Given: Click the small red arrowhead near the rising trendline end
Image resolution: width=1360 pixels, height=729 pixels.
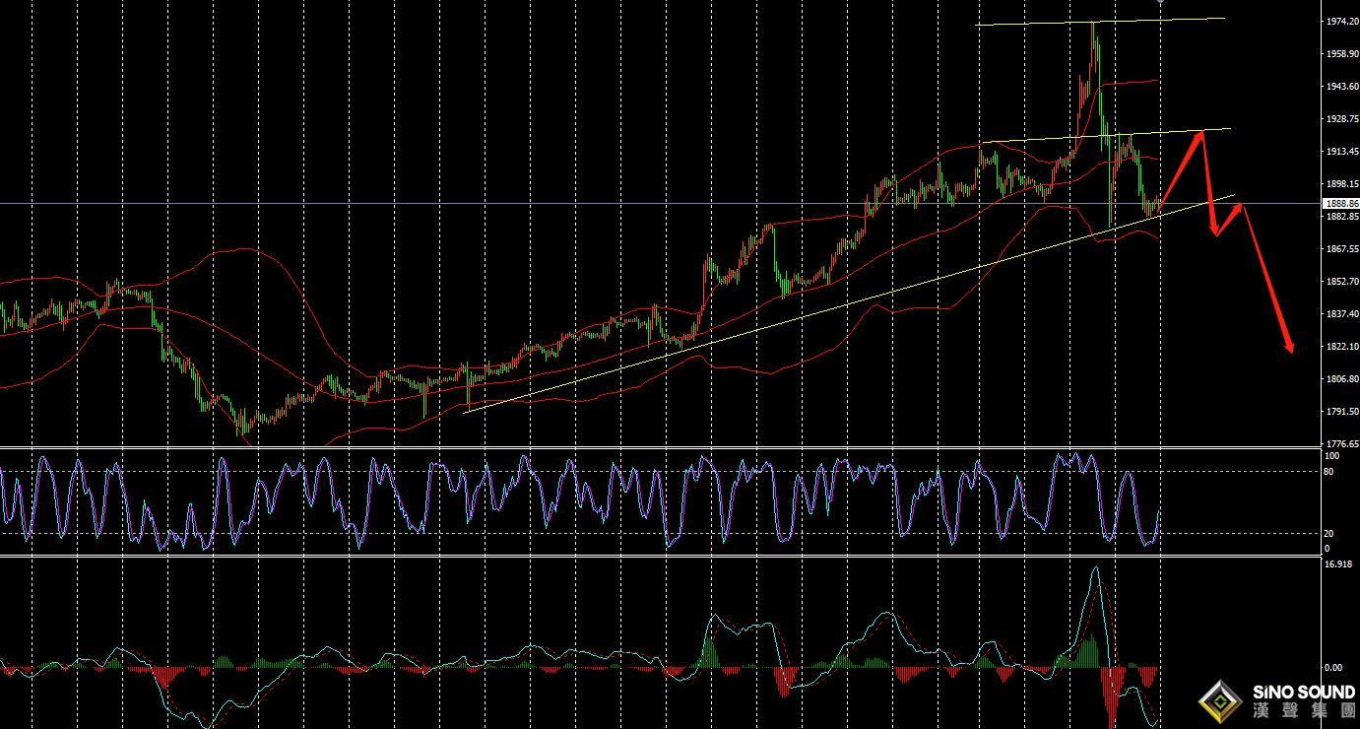Looking at the screenshot, I should (x=1240, y=205).
